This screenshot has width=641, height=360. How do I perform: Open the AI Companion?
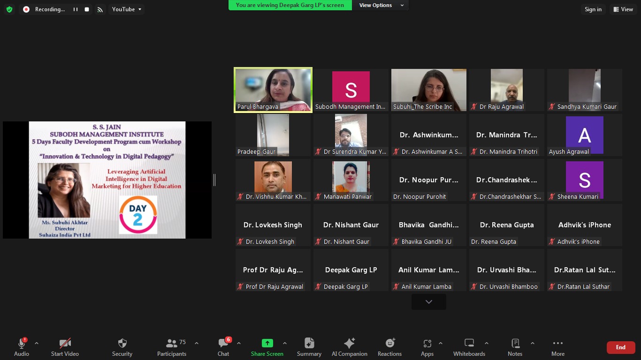click(x=349, y=347)
